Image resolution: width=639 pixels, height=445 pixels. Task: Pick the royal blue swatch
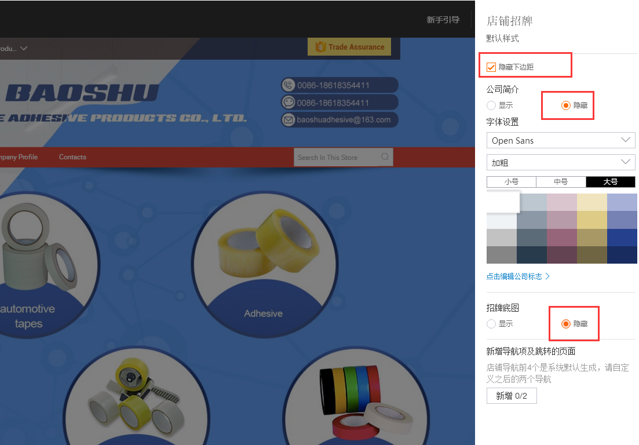(x=622, y=237)
